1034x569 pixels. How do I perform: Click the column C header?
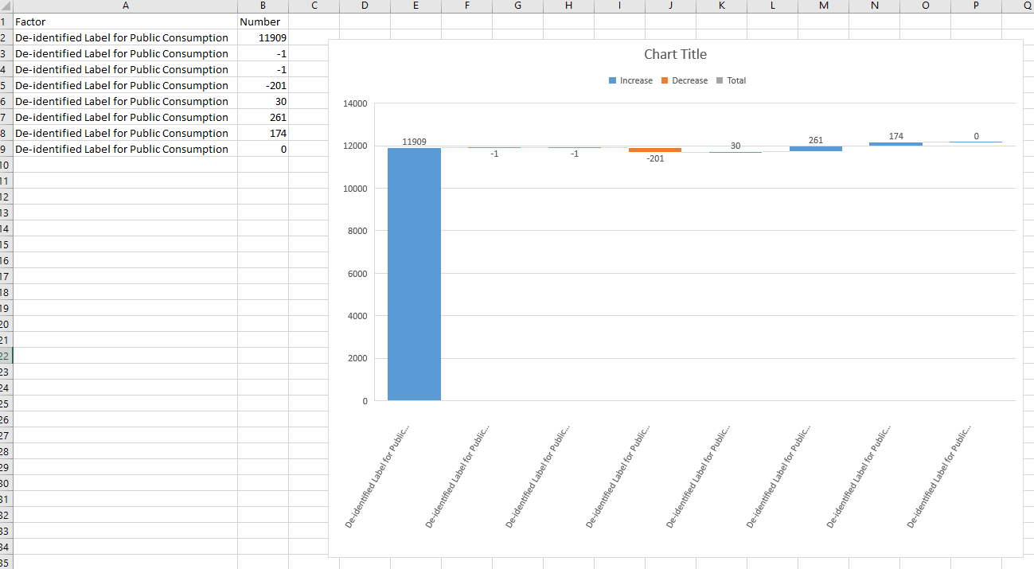[314, 6]
